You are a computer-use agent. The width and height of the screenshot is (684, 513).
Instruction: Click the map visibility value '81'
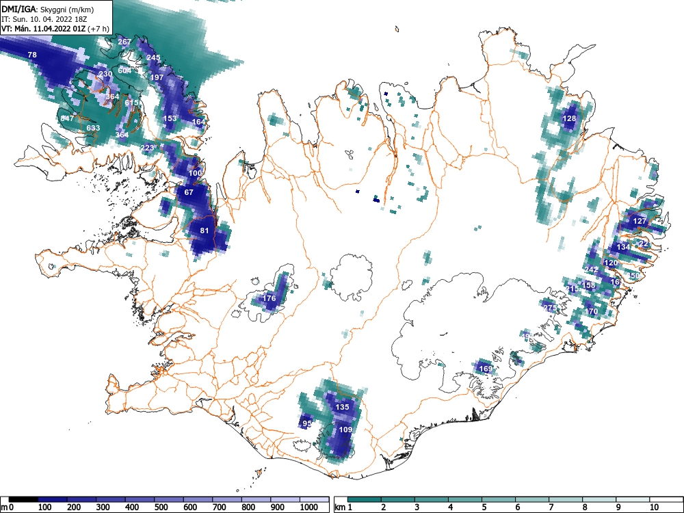204,231
